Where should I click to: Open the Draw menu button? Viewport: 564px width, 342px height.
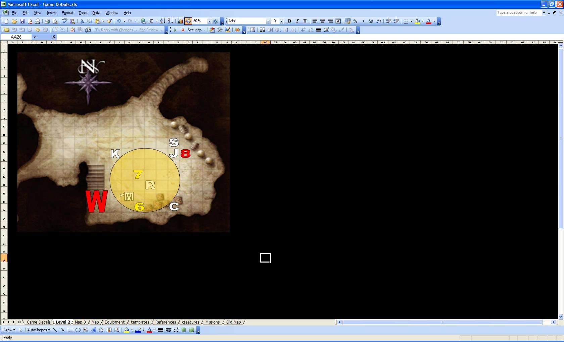[9, 330]
